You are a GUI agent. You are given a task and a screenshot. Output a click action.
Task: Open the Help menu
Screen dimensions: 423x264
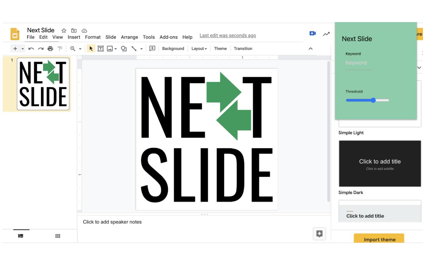(x=187, y=37)
